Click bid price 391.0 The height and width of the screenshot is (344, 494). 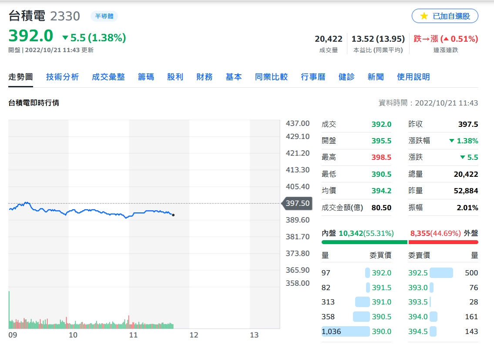point(382,302)
